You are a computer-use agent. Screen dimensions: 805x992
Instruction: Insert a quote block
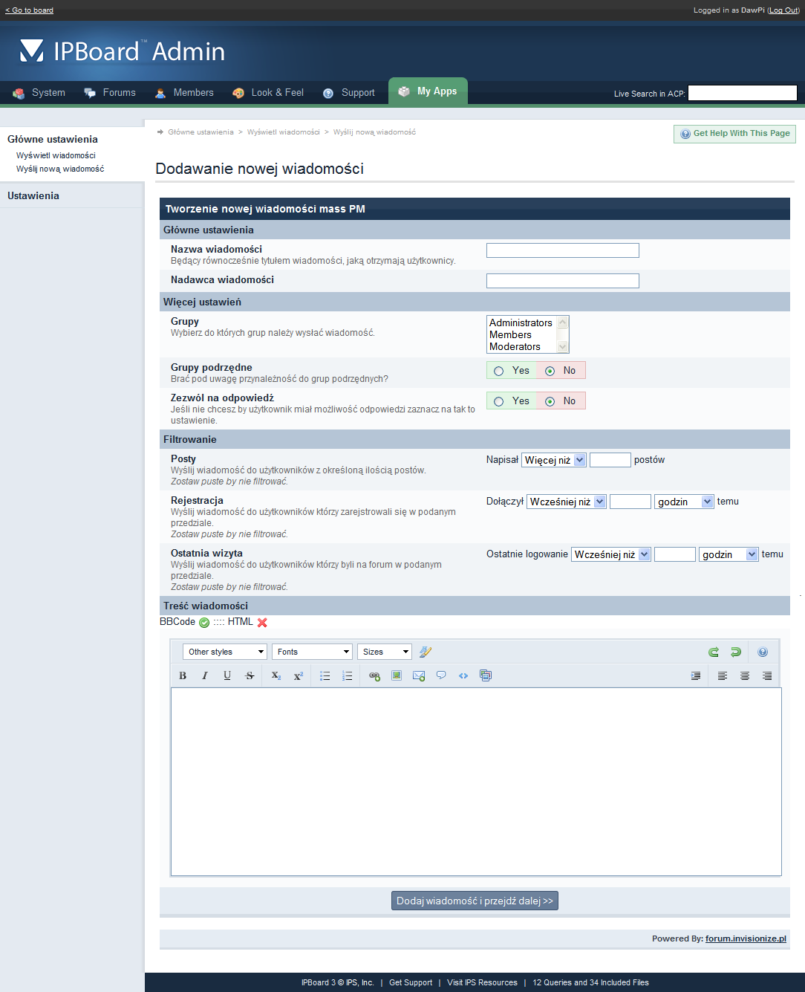click(x=441, y=675)
